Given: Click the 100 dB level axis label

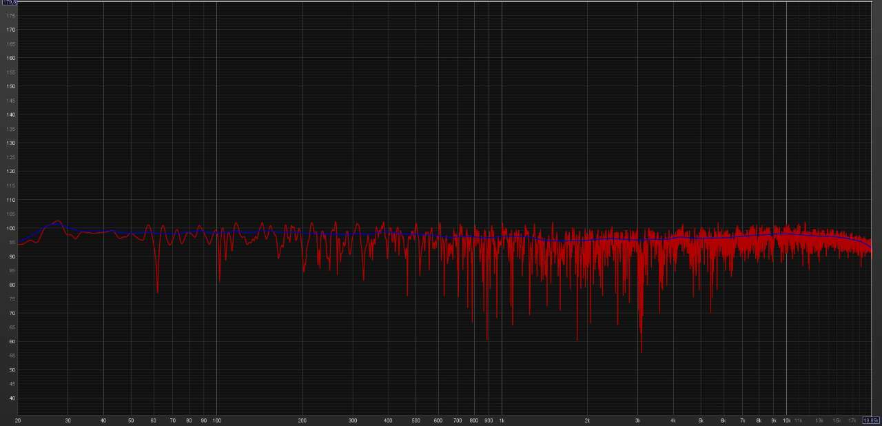Looking at the screenshot, I should pos(10,228).
